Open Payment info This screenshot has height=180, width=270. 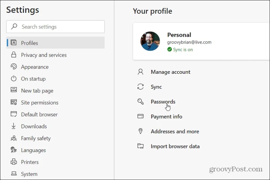[166, 117]
